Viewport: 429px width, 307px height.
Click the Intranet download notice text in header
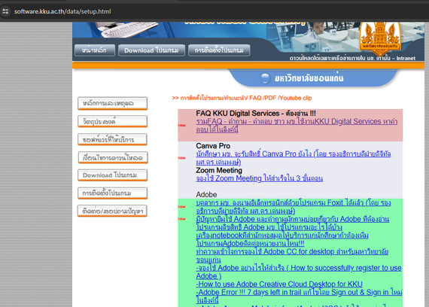(x=352, y=58)
